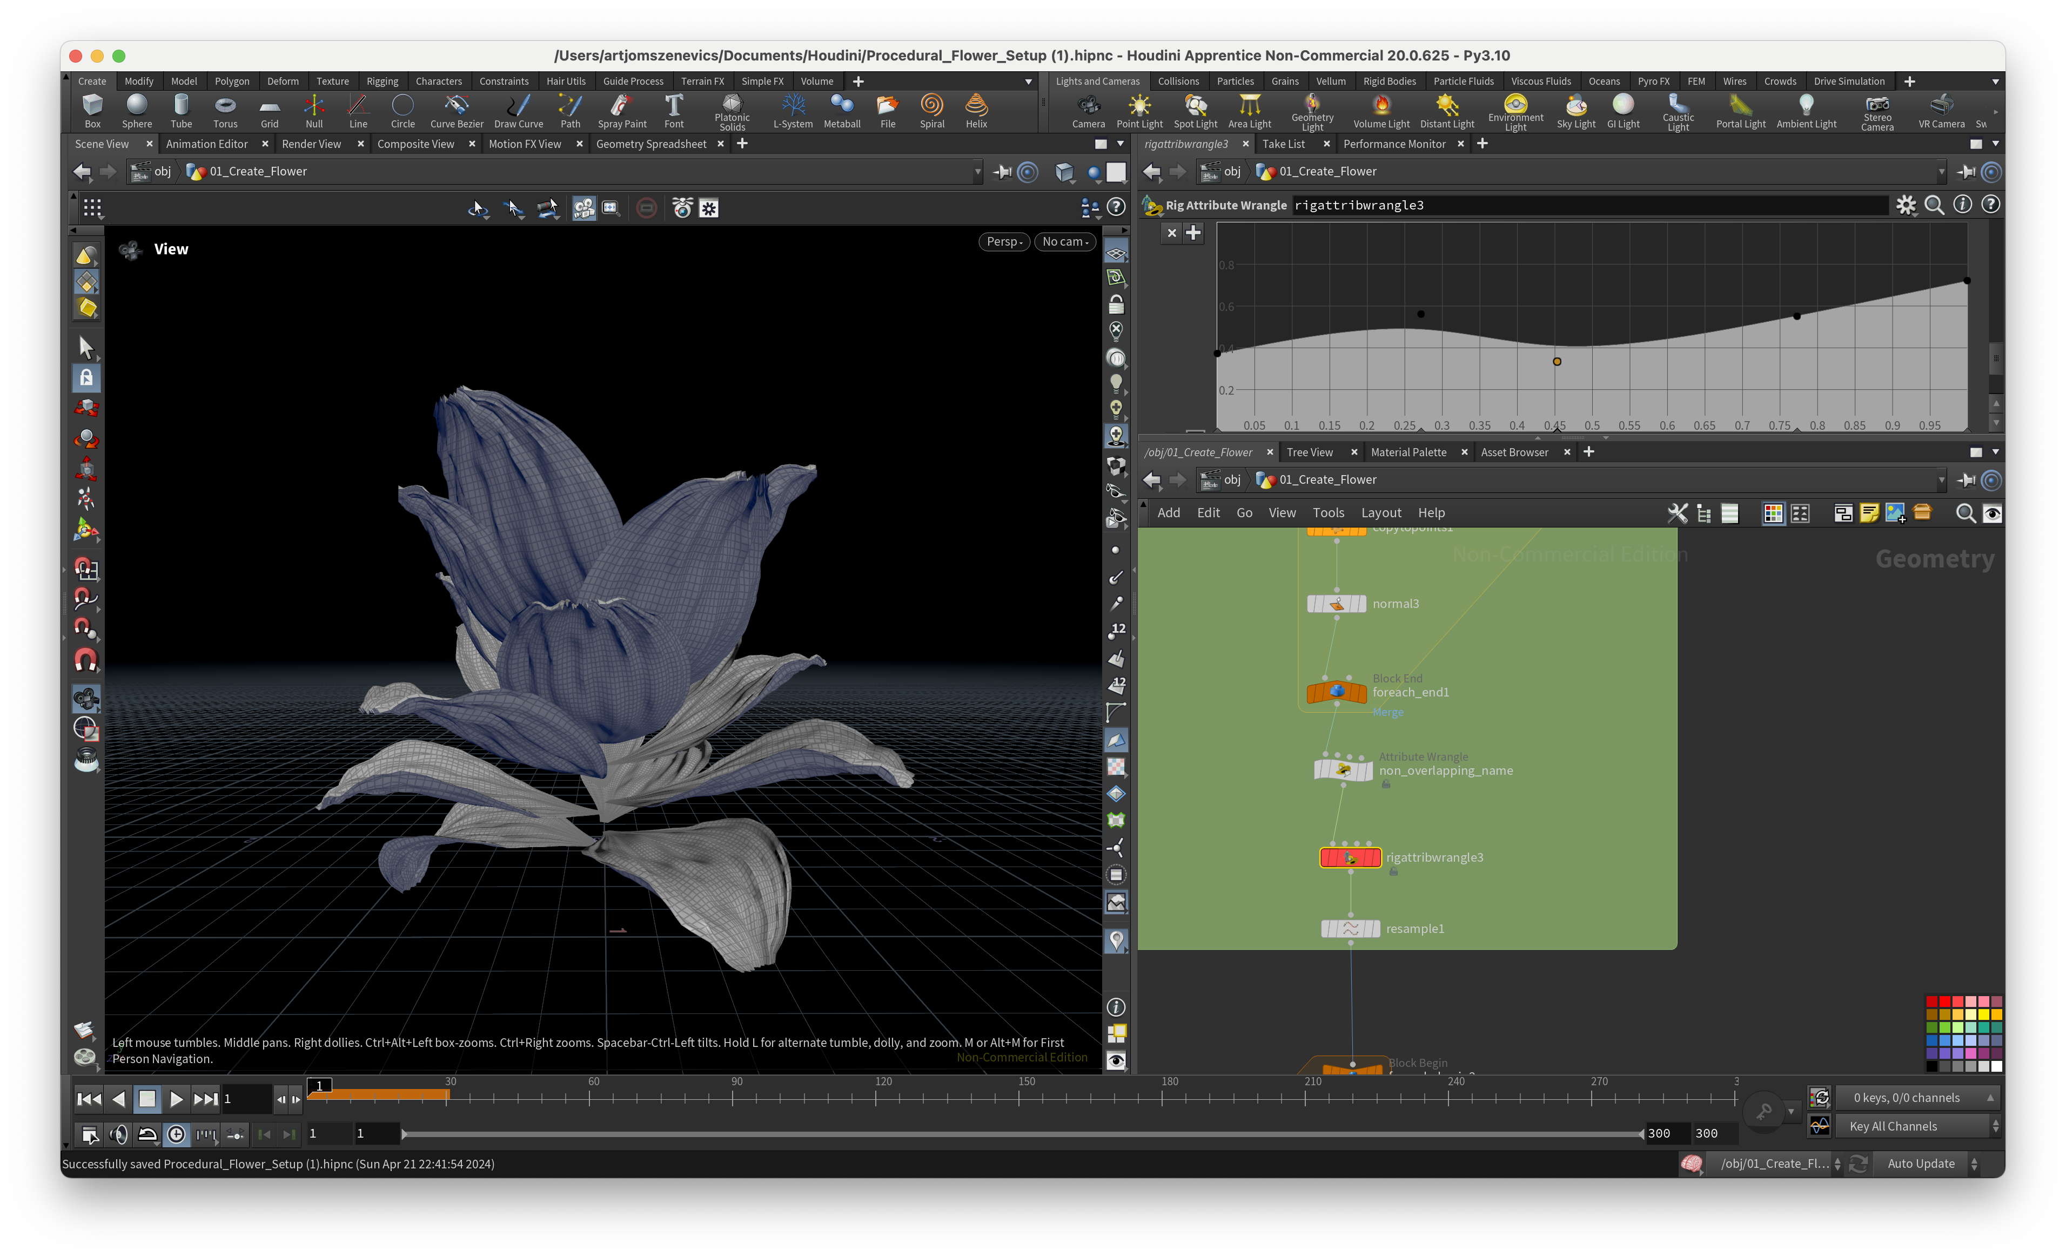Toggle real time playback button
2066x1258 pixels.
point(177,1134)
